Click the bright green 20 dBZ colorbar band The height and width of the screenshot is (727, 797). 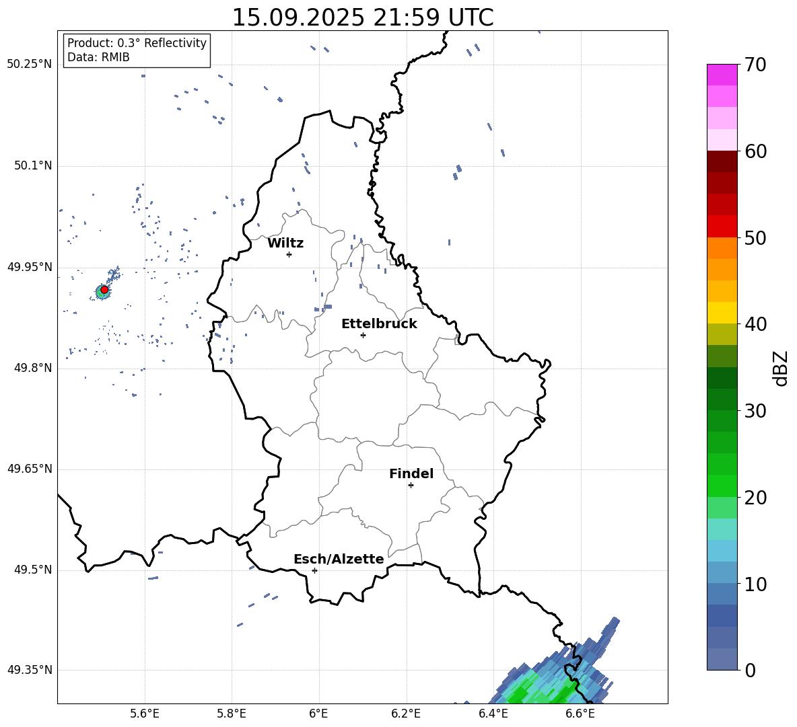722,486
